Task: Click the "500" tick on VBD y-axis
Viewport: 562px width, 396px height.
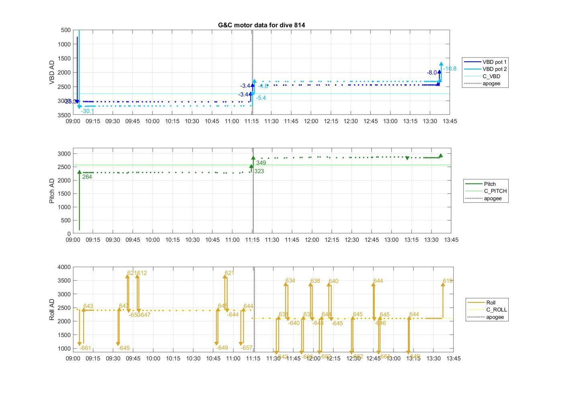Action: click(66, 30)
